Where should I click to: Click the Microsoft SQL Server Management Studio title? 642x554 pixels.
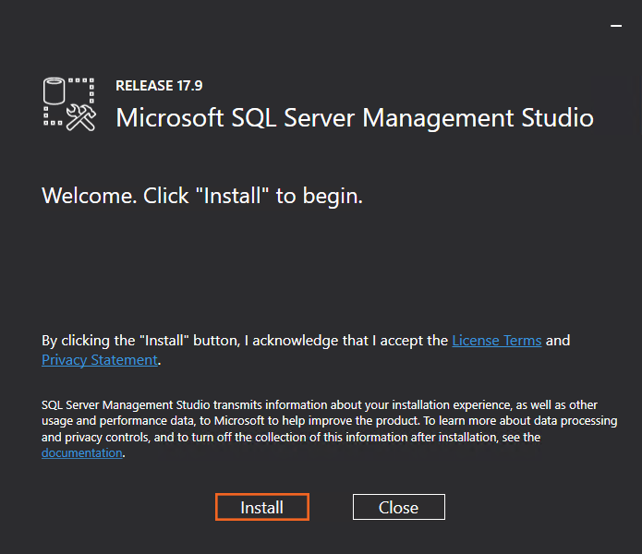coord(354,118)
